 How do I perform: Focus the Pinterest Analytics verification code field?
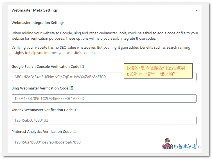(104, 142)
